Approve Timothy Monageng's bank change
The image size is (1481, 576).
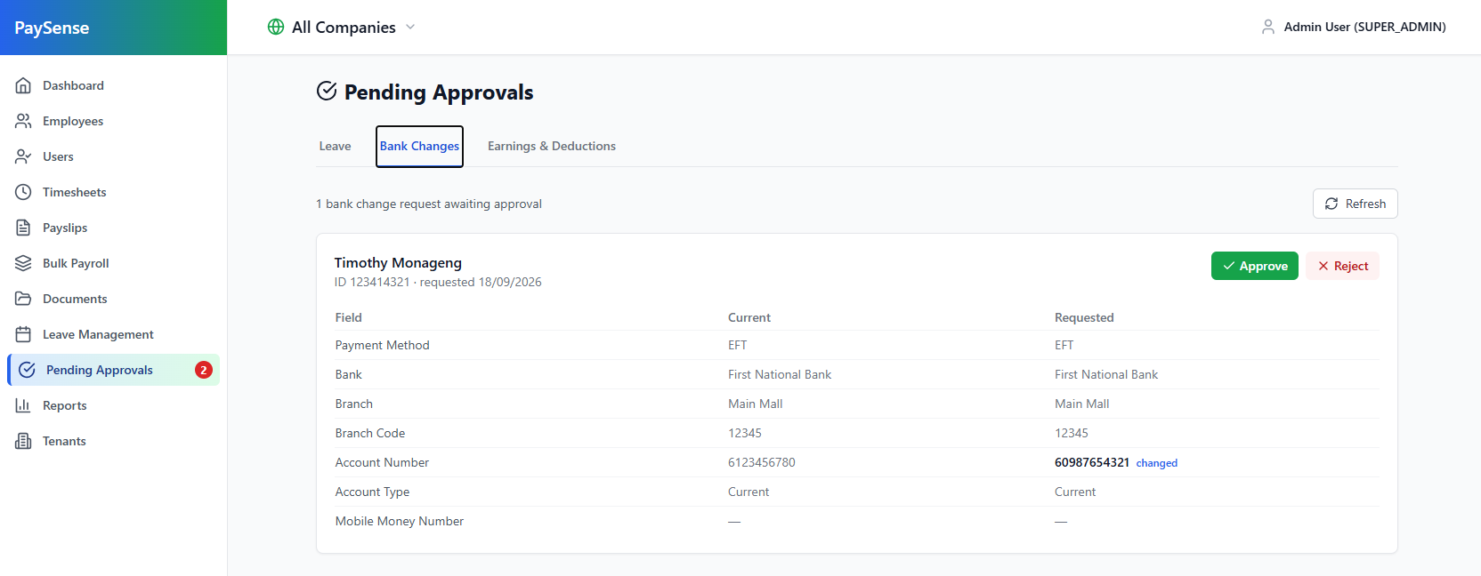coord(1254,266)
